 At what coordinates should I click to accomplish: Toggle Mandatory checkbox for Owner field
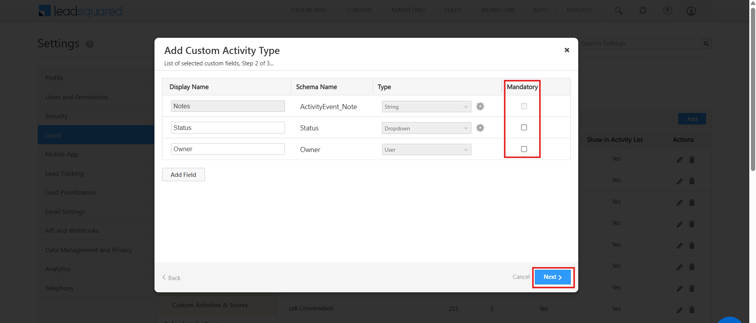point(524,149)
